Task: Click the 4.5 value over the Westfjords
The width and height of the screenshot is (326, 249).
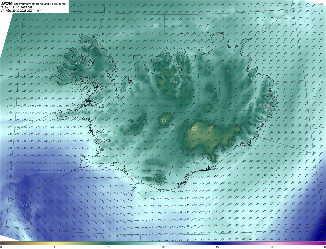Action: tap(78, 63)
